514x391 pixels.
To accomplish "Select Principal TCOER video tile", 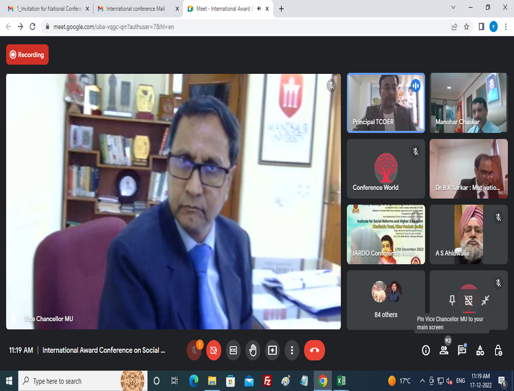I will 386,103.
